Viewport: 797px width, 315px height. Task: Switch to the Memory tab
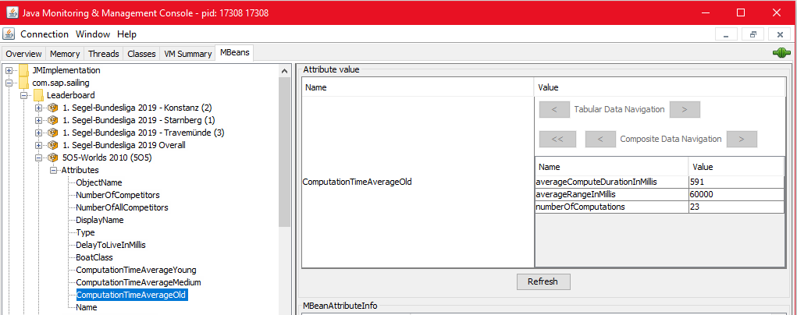point(65,53)
